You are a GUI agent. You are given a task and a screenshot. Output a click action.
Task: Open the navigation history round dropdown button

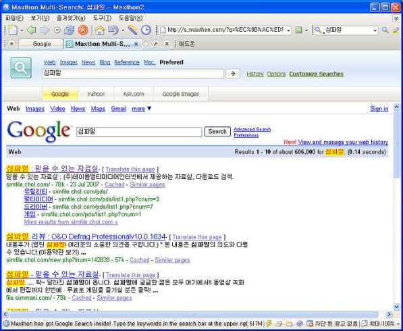(57, 30)
